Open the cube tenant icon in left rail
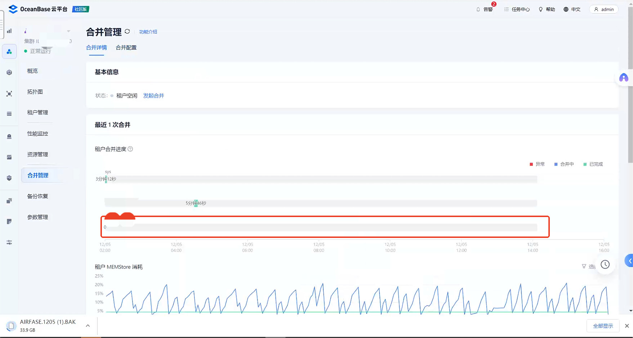633x338 pixels. coord(9,73)
